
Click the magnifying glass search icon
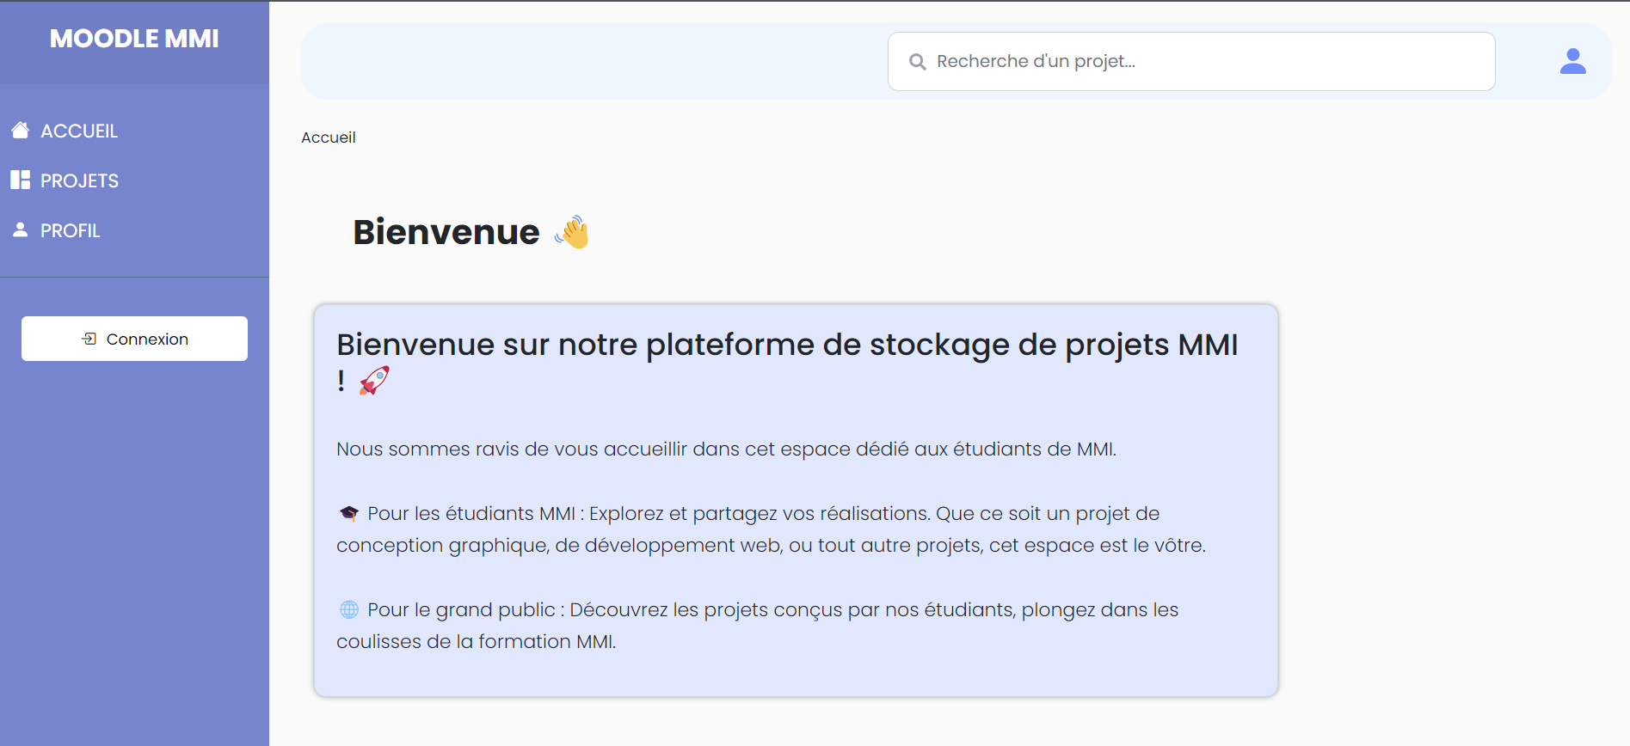(x=918, y=62)
